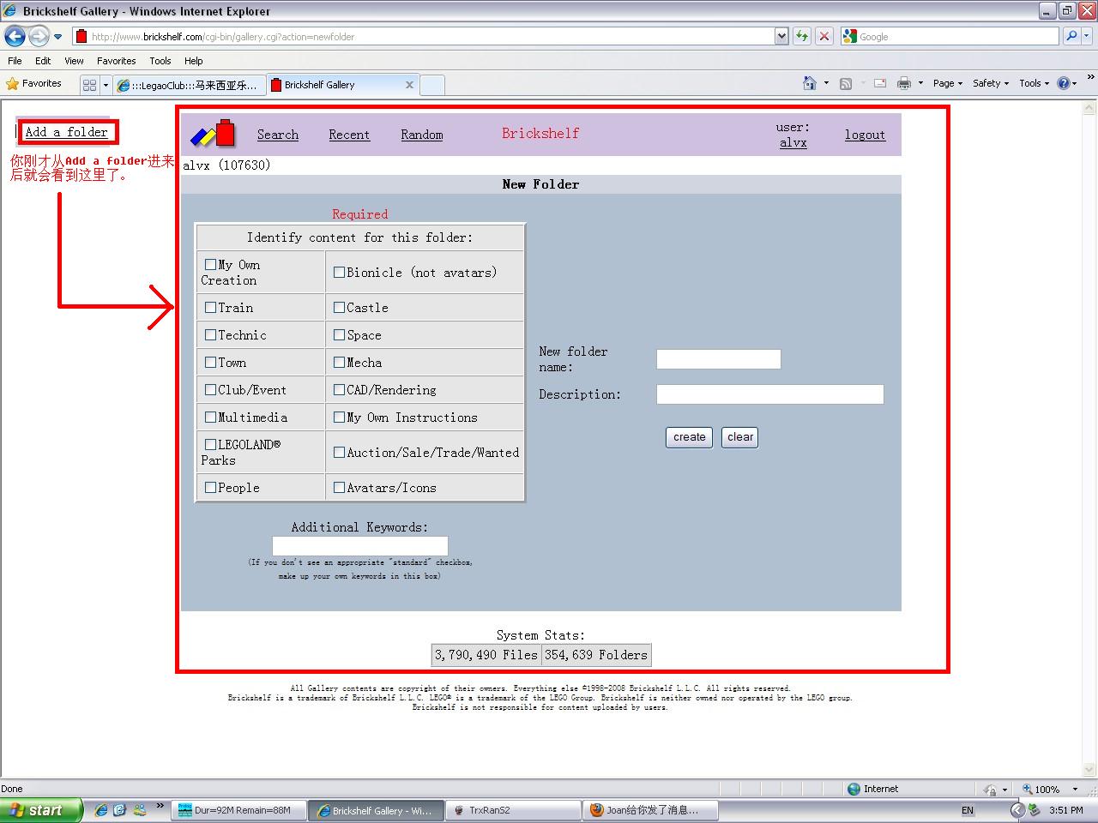The width and height of the screenshot is (1098, 823).
Task: Open the search provider options dropdown
Action: 1087,36
